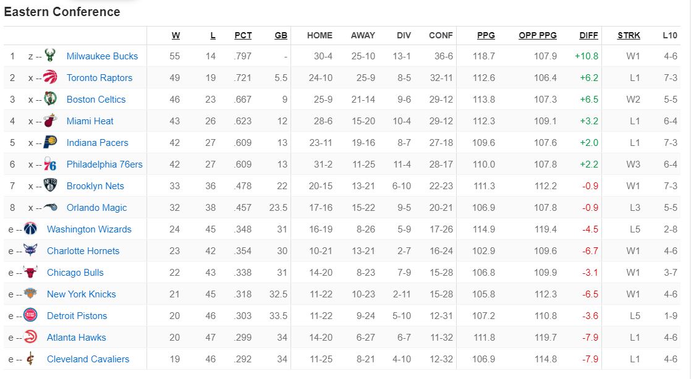Screen dimensions: 691x379
Task: Click the Washington Wizards logo icon
Action: 30,229
